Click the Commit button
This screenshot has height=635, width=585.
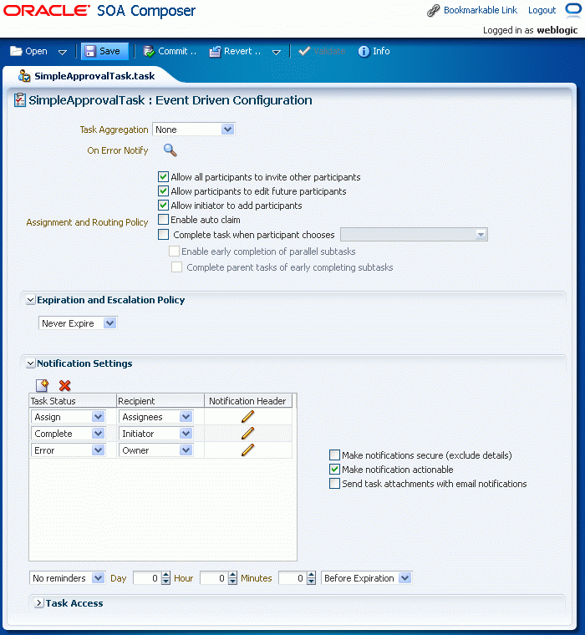point(170,51)
